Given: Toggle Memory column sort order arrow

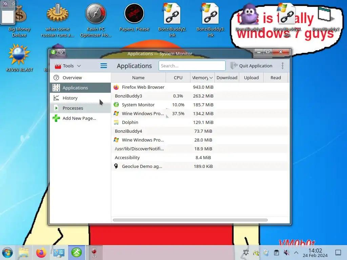Looking at the screenshot, I should coord(211,78).
